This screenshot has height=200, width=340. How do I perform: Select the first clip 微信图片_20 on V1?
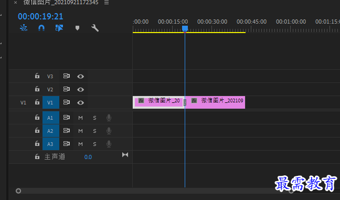[x=158, y=102]
